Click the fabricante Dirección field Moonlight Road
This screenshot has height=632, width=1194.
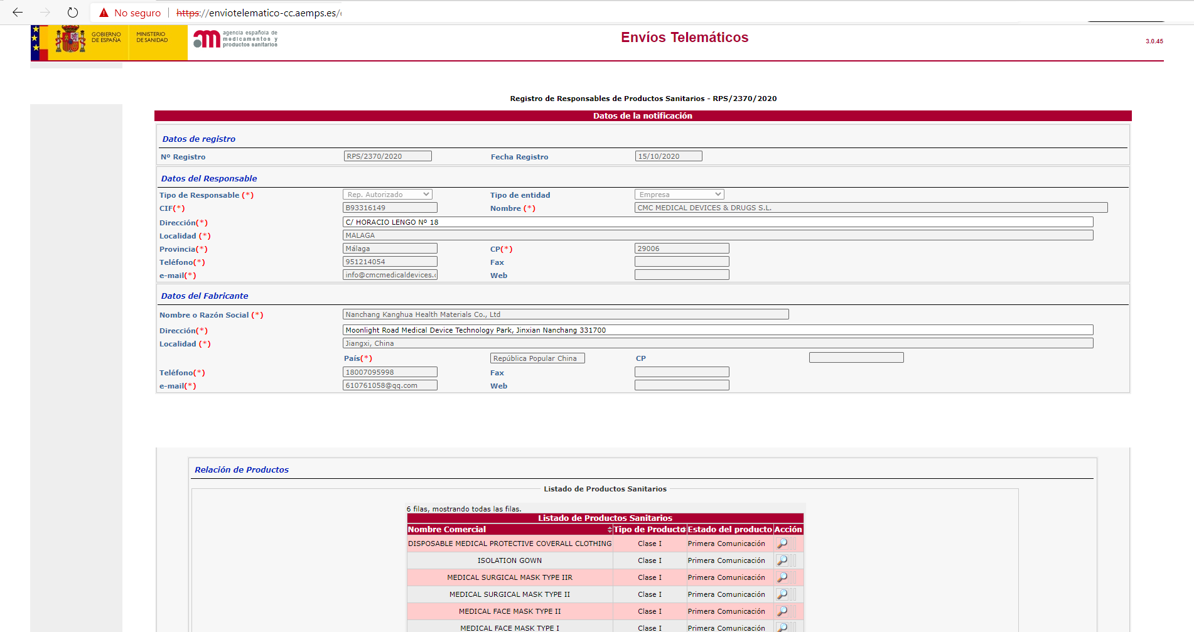click(x=718, y=330)
